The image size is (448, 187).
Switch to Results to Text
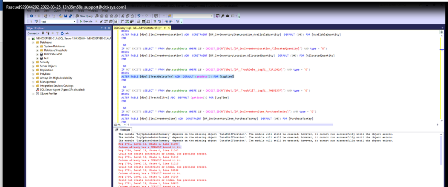(x=138, y=21)
